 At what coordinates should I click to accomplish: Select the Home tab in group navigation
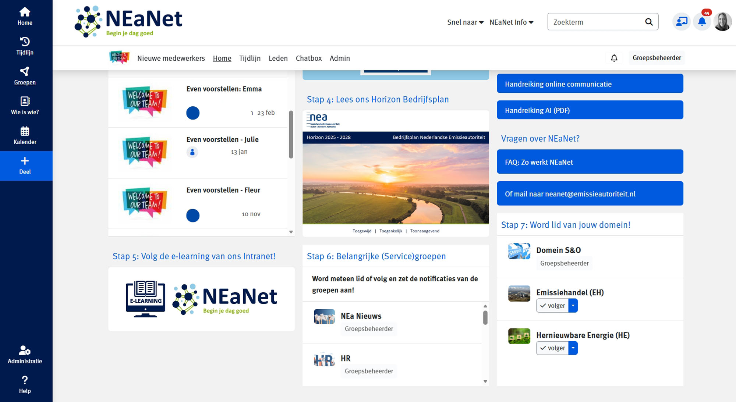222,58
